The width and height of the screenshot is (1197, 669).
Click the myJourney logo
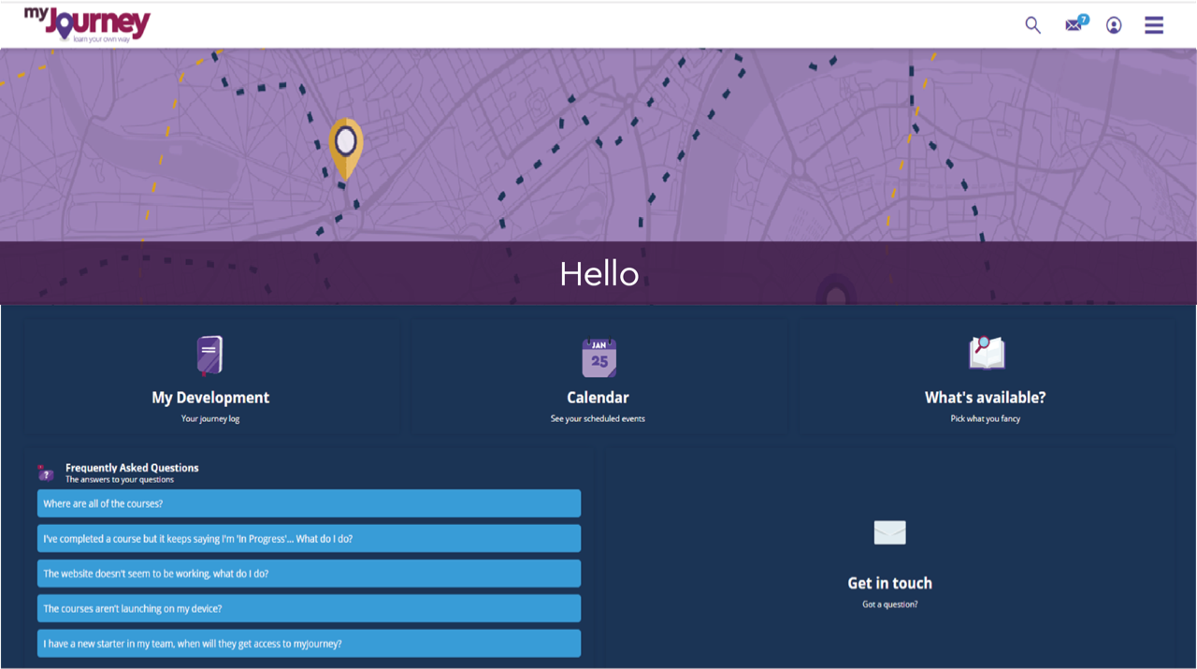(x=87, y=24)
